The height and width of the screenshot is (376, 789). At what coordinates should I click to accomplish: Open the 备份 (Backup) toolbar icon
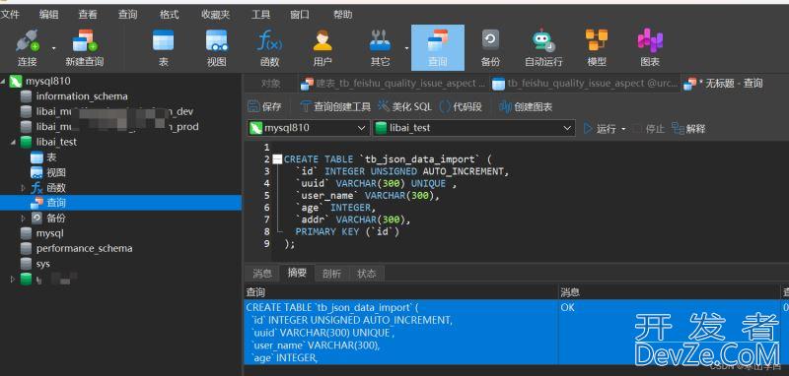(x=490, y=48)
